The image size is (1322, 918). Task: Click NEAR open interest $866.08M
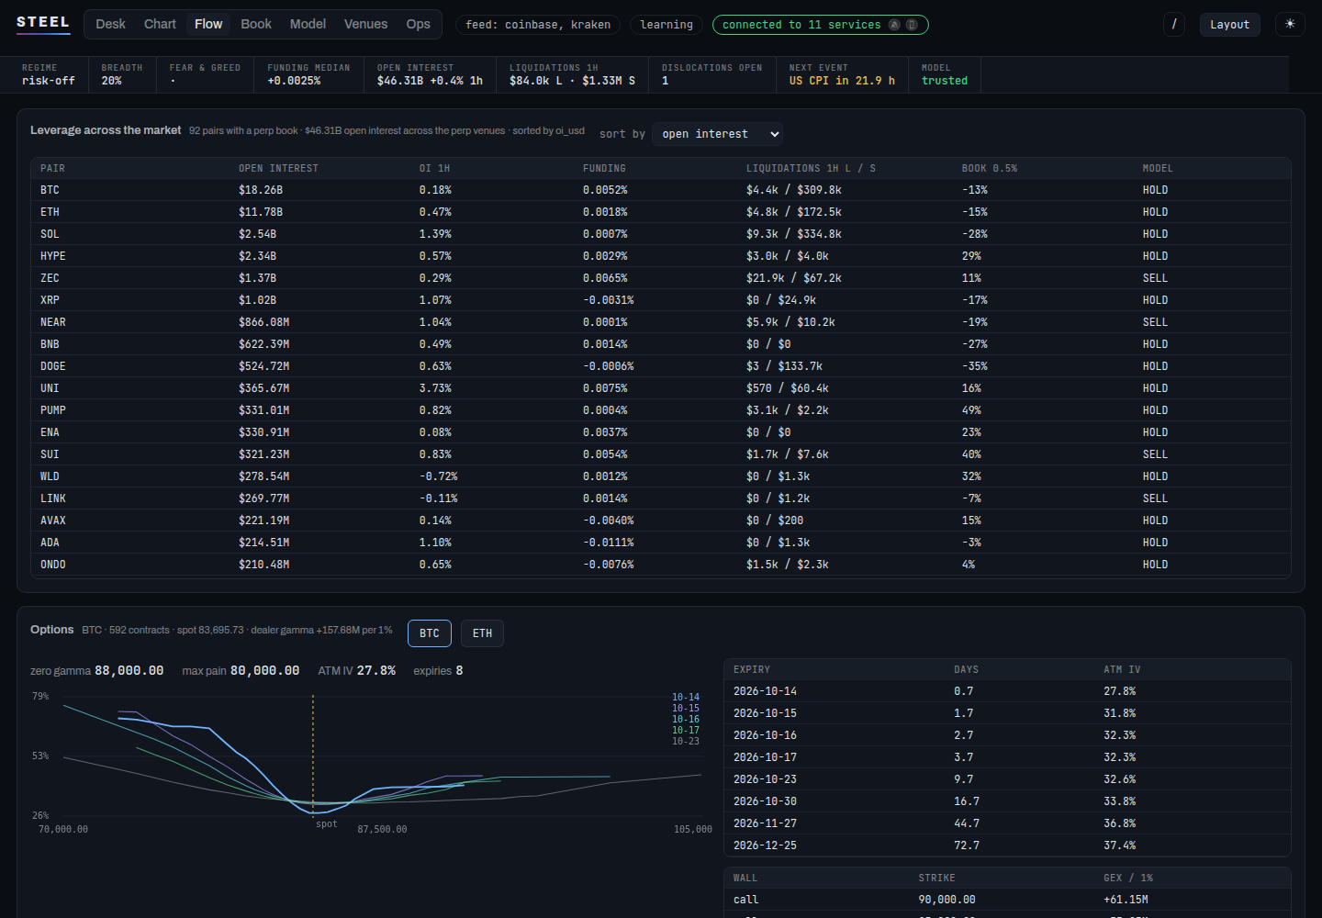(x=263, y=322)
